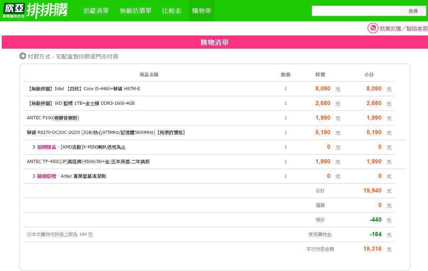Select the ANTEC TP-450C(JP)真經典 power supply item

tap(88, 162)
